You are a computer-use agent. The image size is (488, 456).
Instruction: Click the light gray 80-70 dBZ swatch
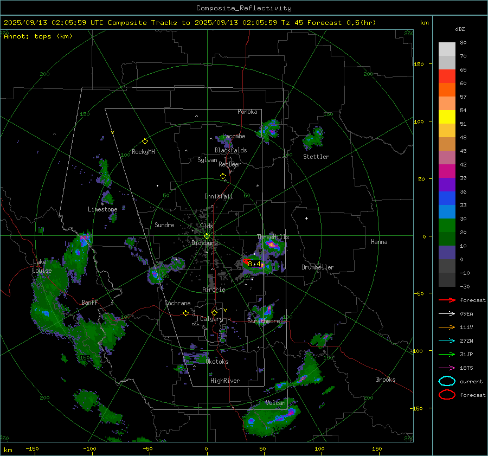pos(447,49)
